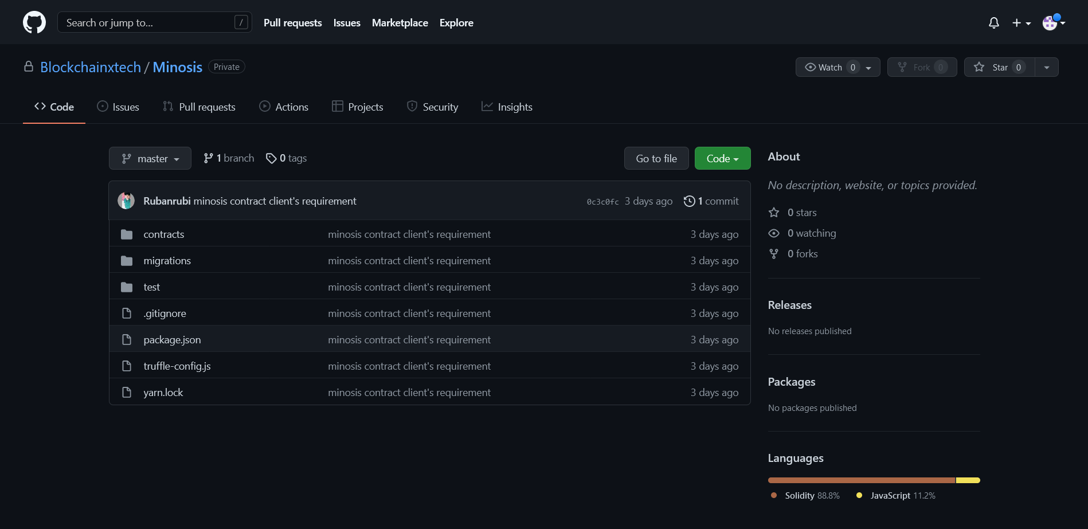The width and height of the screenshot is (1088, 529).
Task: View the 0 watching link in About
Action: click(803, 233)
